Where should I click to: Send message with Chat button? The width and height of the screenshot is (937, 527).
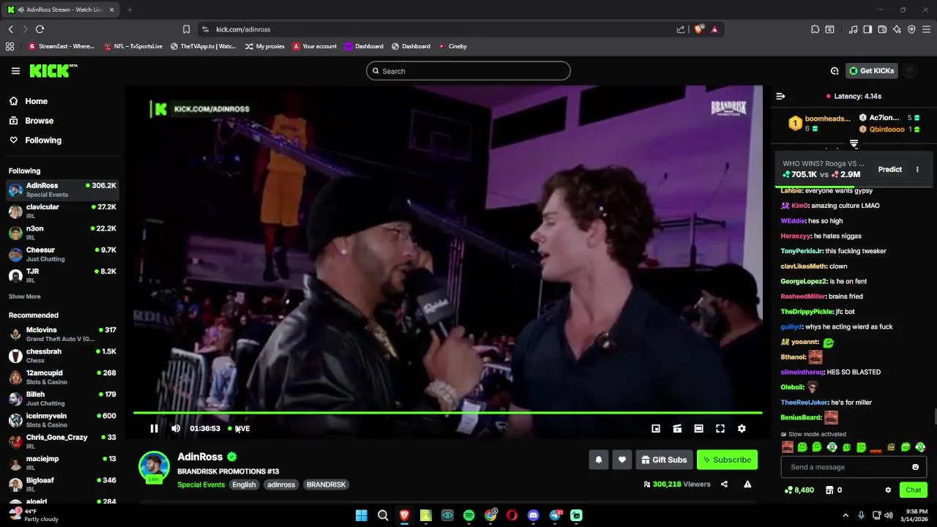[x=914, y=490]
